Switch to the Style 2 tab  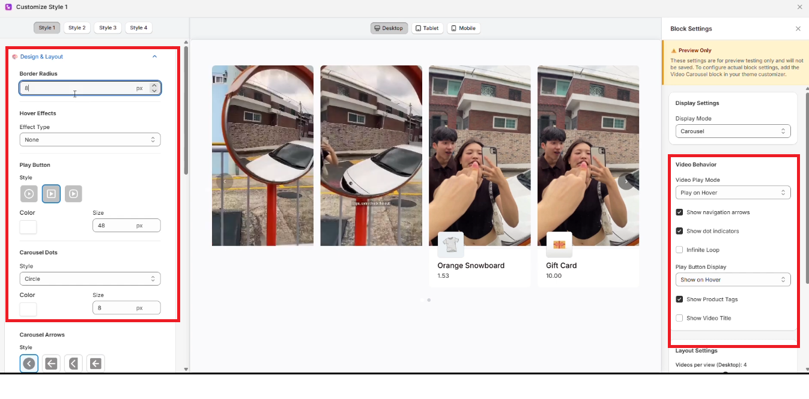(x=77, y=28)
